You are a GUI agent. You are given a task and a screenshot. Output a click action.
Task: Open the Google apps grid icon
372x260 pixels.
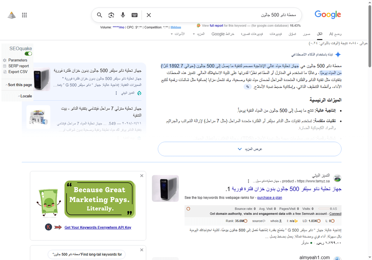[x=24, y=15]
